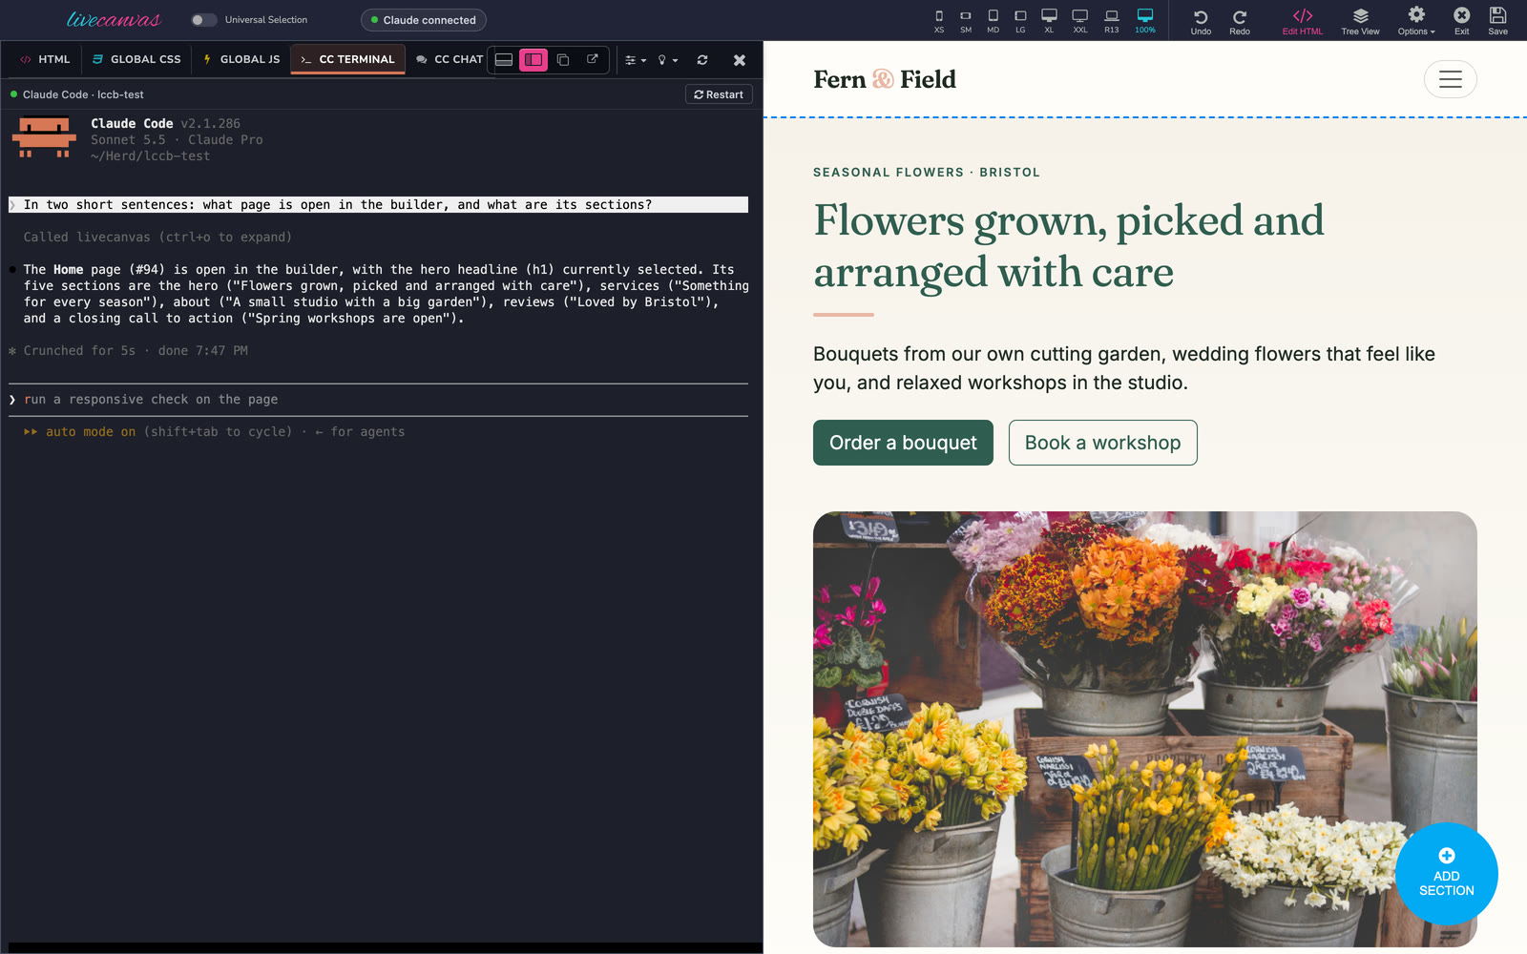This screenshot has height=954, width=1527.
Task: Click the ADD SECTION round button
Action: (1446, 874)
